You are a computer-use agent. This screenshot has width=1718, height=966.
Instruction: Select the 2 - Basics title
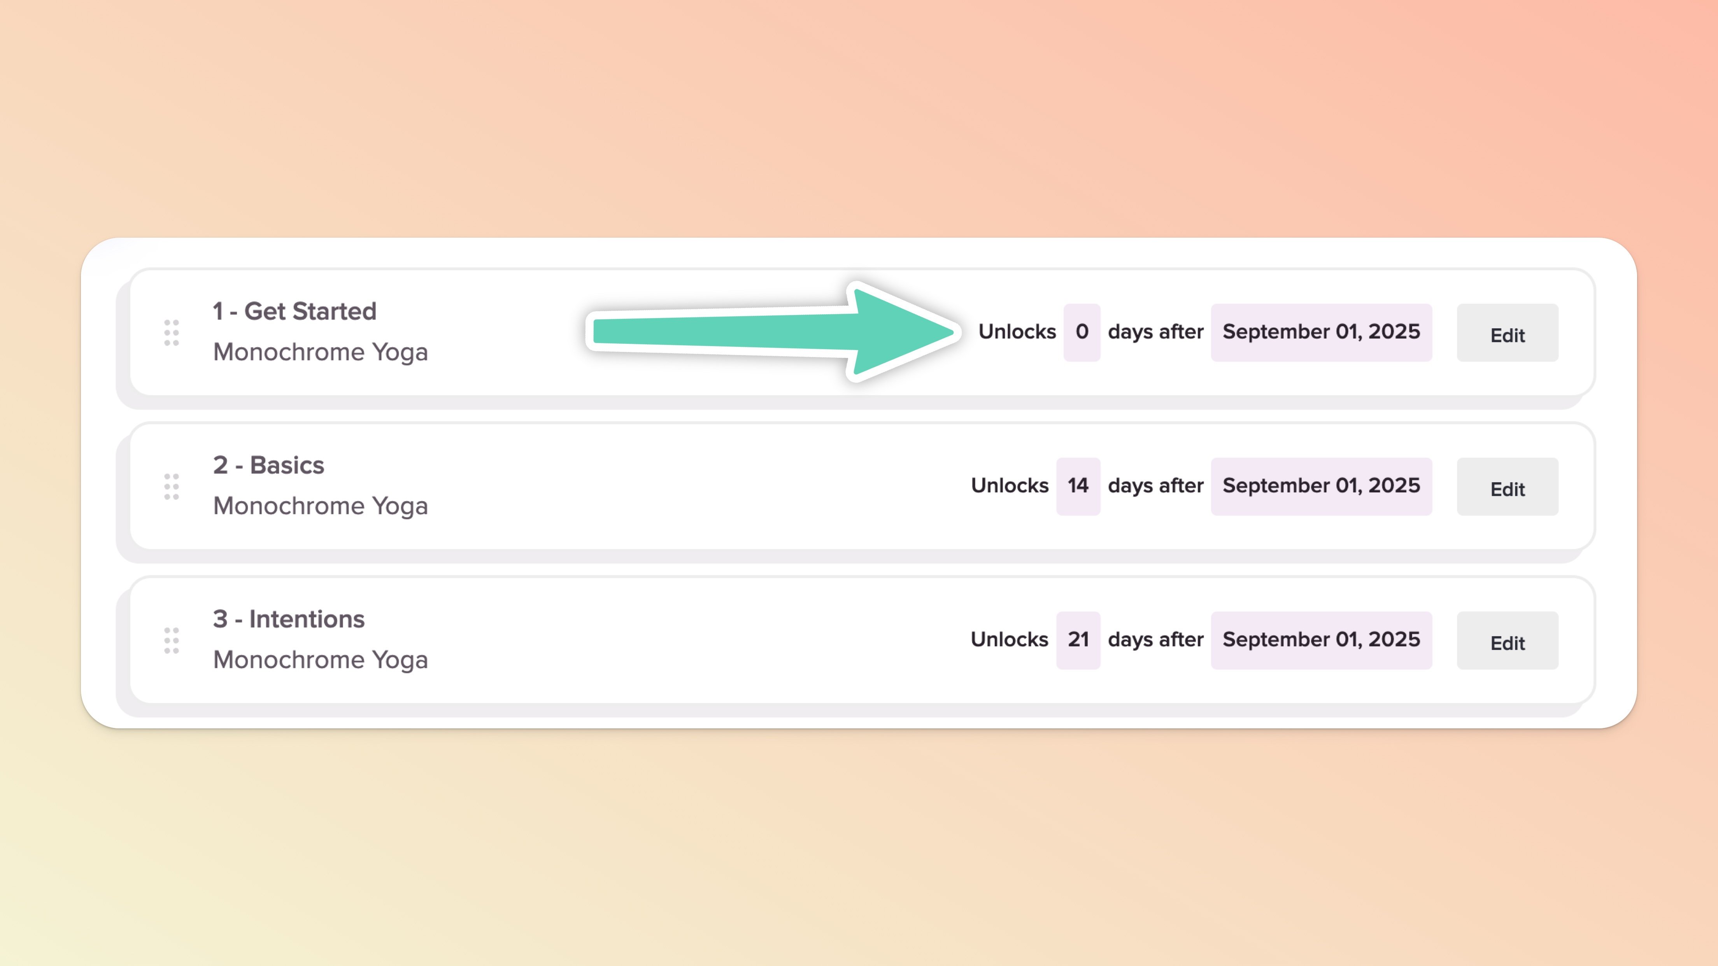tap(268, 465)
